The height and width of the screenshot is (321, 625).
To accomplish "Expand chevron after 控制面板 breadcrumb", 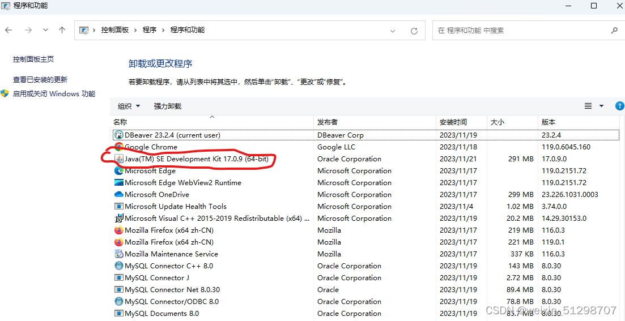I will point(135,30).
